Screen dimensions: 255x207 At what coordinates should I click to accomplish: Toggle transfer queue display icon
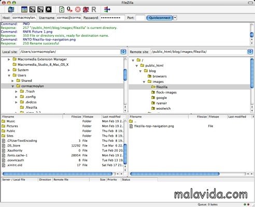49,9
